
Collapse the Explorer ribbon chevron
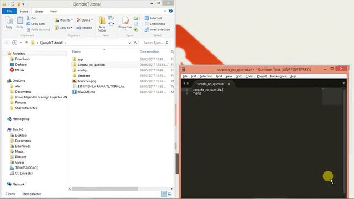pos(165,11)
